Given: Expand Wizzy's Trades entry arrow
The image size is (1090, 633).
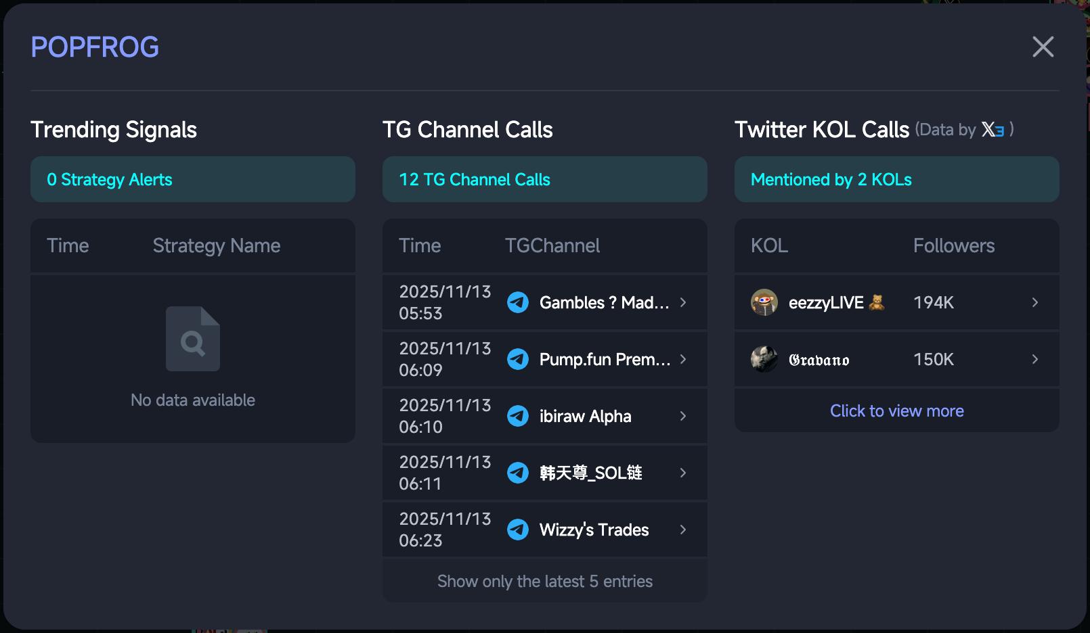Looking at the screenshot, I should click(683, 530).
